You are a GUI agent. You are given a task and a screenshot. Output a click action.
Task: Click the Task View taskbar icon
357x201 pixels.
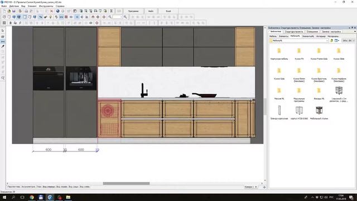coord(22,197)
